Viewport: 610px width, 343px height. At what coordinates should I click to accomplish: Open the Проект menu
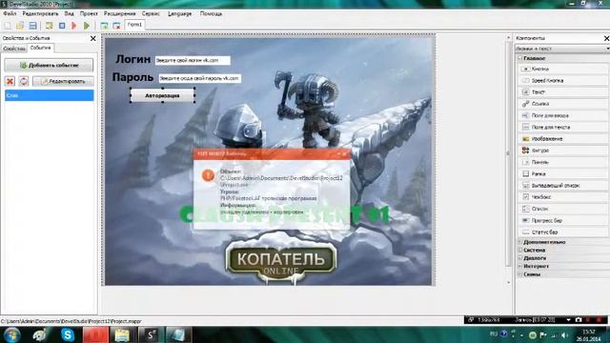click(89, 13)
